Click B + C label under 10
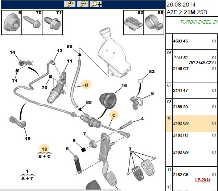 pyautogui.click(x=44, y=157)
